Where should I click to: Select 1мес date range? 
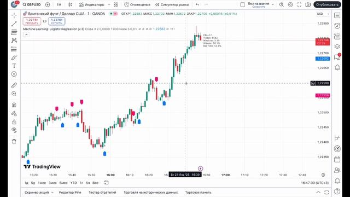click(42, 183)
